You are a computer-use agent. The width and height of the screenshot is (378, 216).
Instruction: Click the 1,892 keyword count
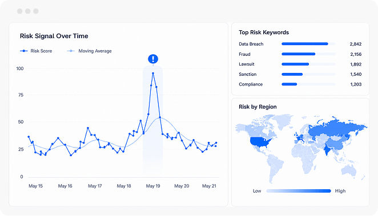[356, 64]
